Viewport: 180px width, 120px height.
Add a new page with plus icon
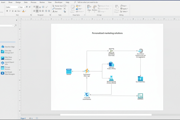tap(37, 118)
